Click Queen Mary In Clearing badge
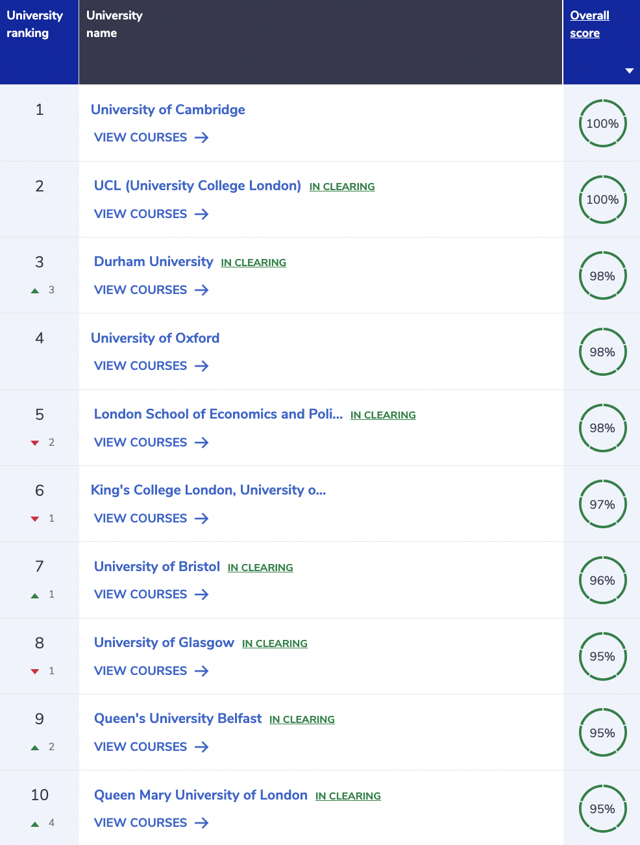Viewport: 640px width, 845px height. pyautogui.click(x=348, y=796)
